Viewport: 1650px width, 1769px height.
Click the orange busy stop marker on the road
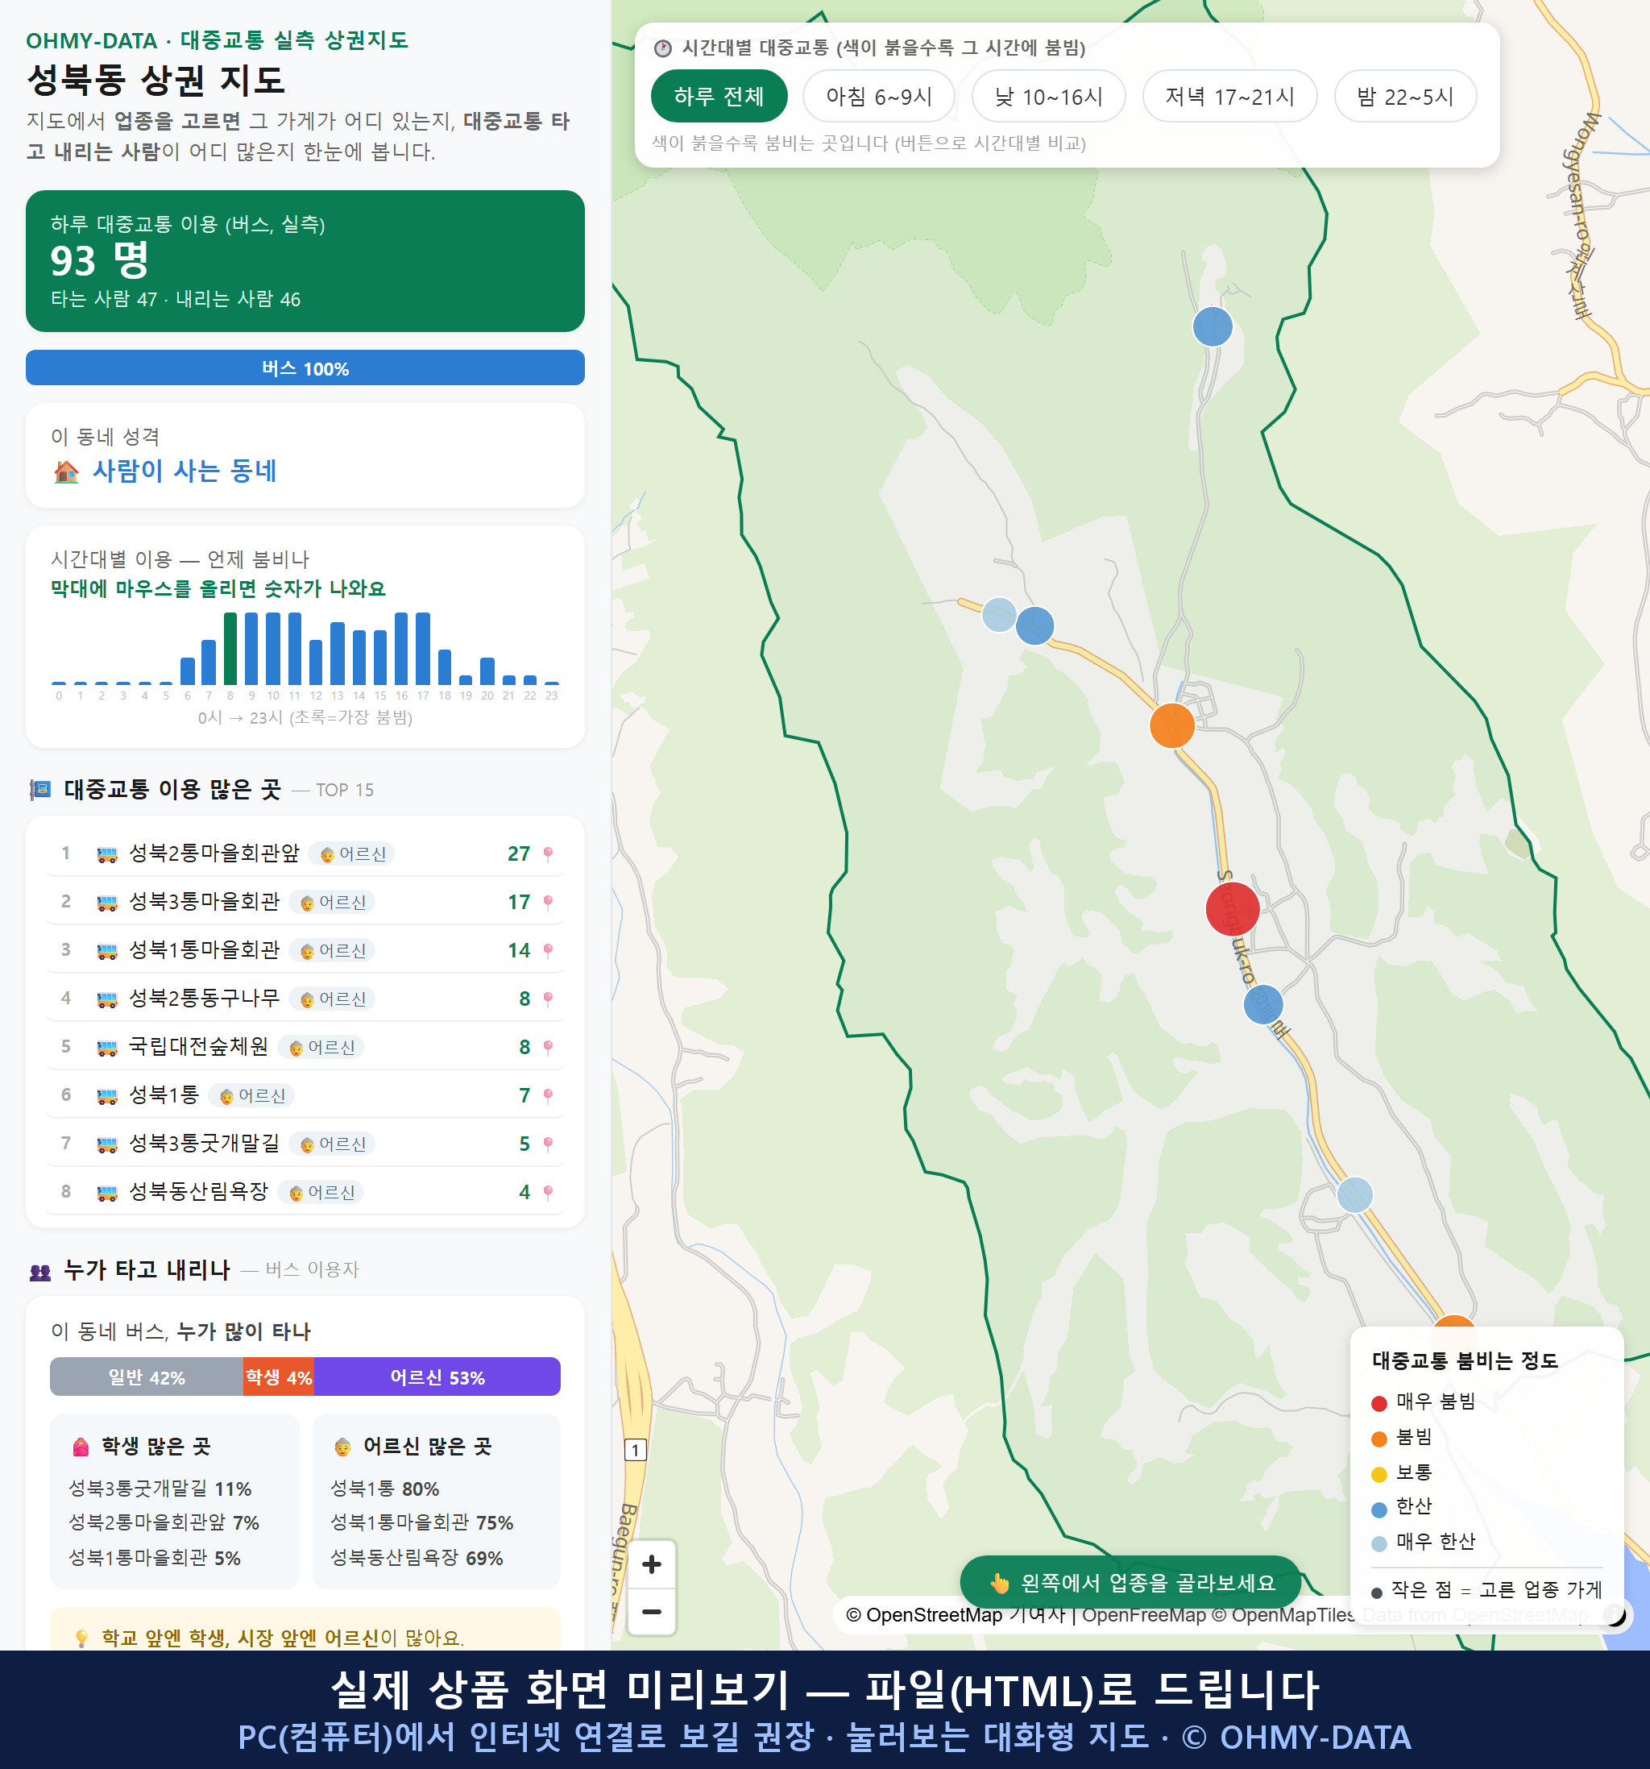(1171, 725)
